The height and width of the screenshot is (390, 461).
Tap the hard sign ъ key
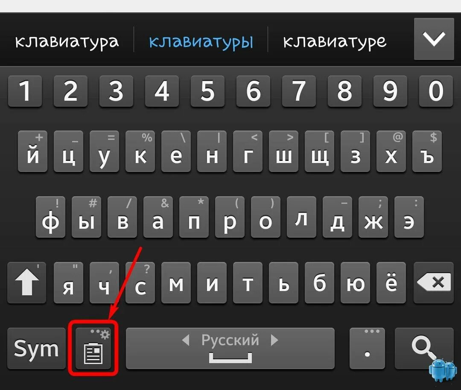[x=427, y=151]
